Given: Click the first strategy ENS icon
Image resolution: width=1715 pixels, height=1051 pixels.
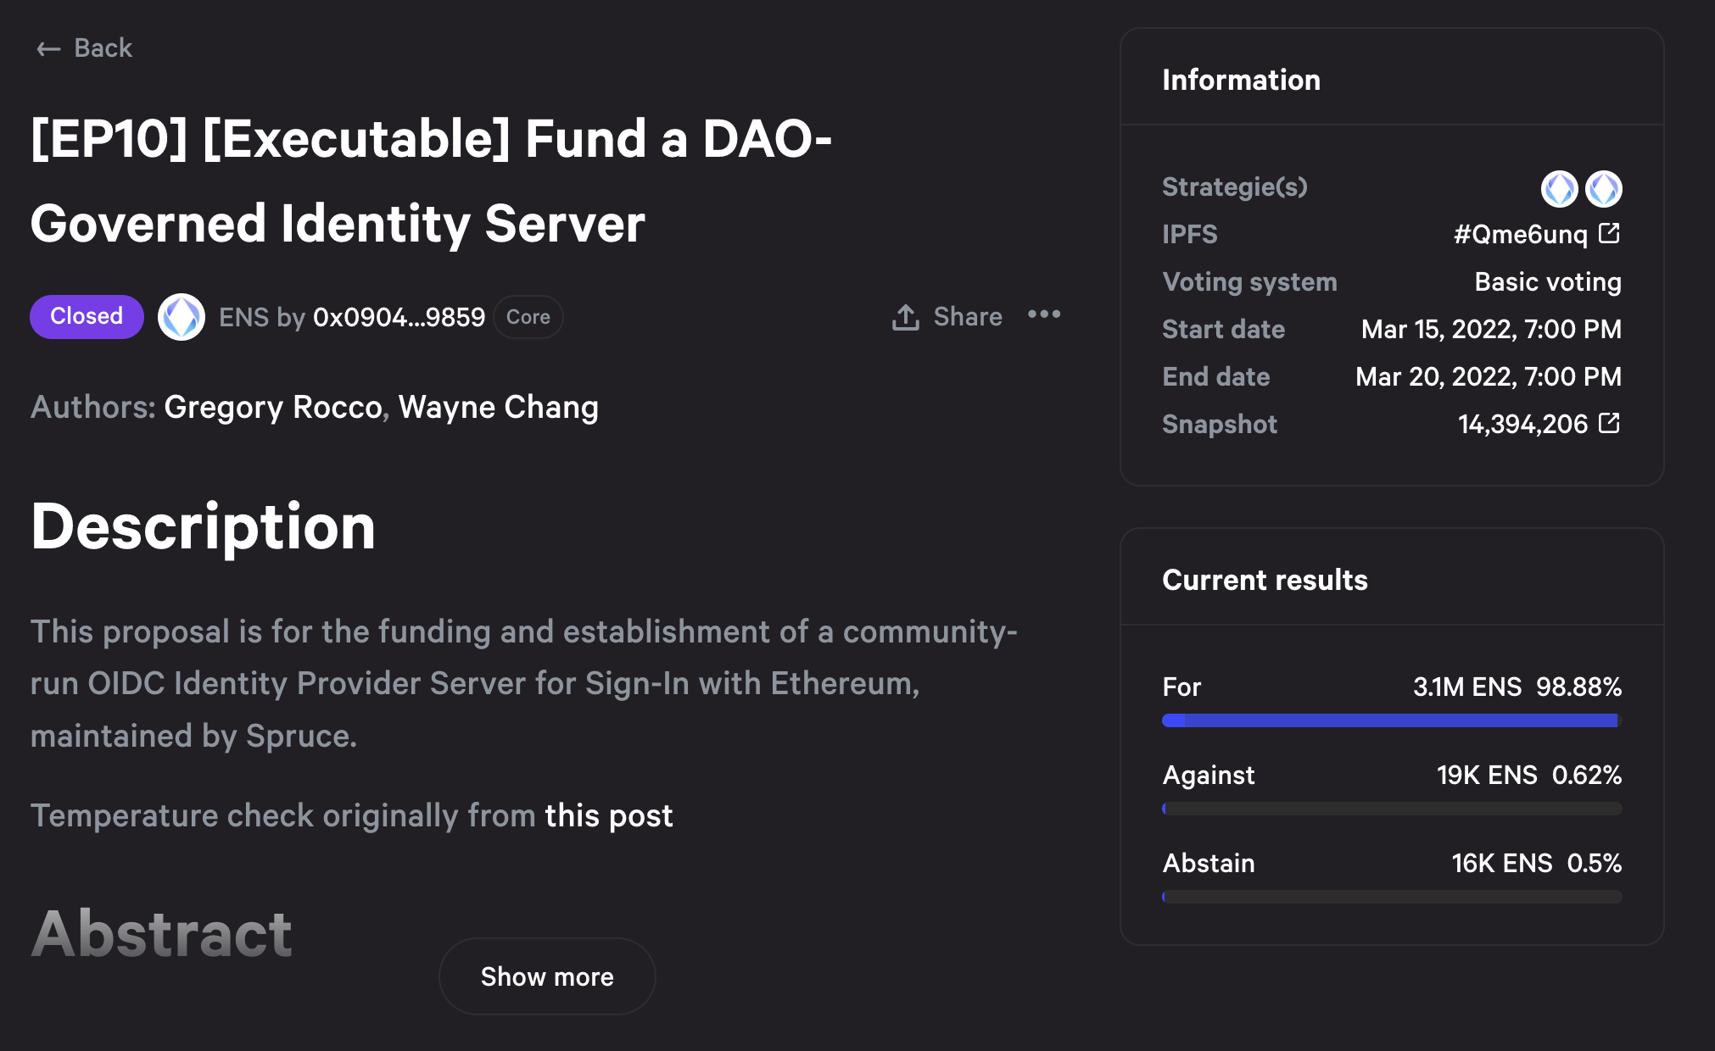Looking at the screenshot, I should pyautogui.click(x=1559, y=188).
